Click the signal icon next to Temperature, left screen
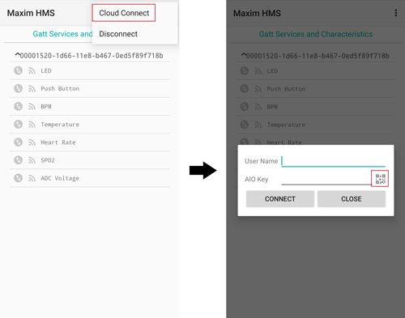Viewport: 405px width, 318px height. [x=32, y=125]
